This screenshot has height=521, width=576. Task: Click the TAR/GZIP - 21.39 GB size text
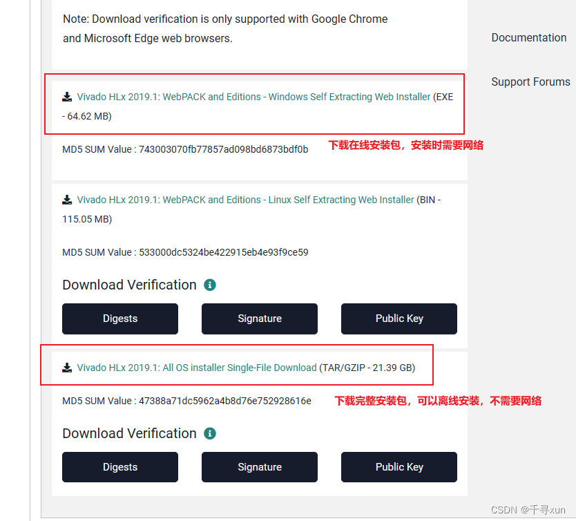pos(367,368)
